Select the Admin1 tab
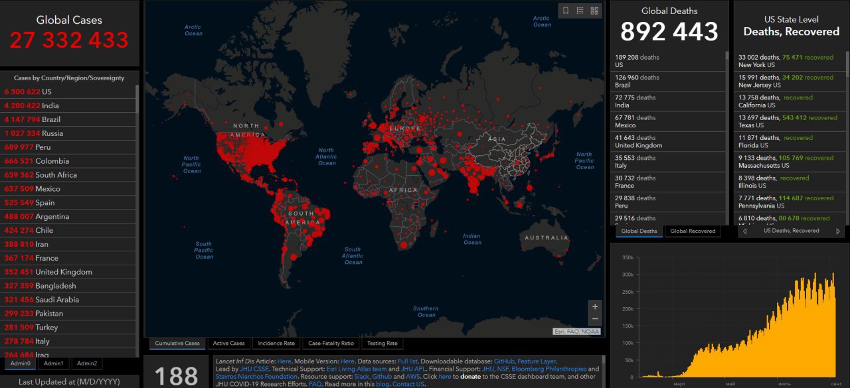 pos(54,363)
